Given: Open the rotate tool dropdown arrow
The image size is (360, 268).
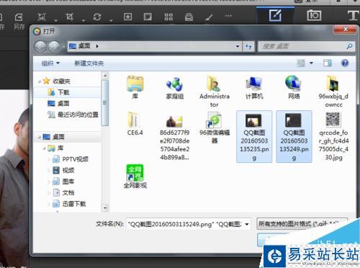Looking at the screenshot, I should (x=111, y=21).
